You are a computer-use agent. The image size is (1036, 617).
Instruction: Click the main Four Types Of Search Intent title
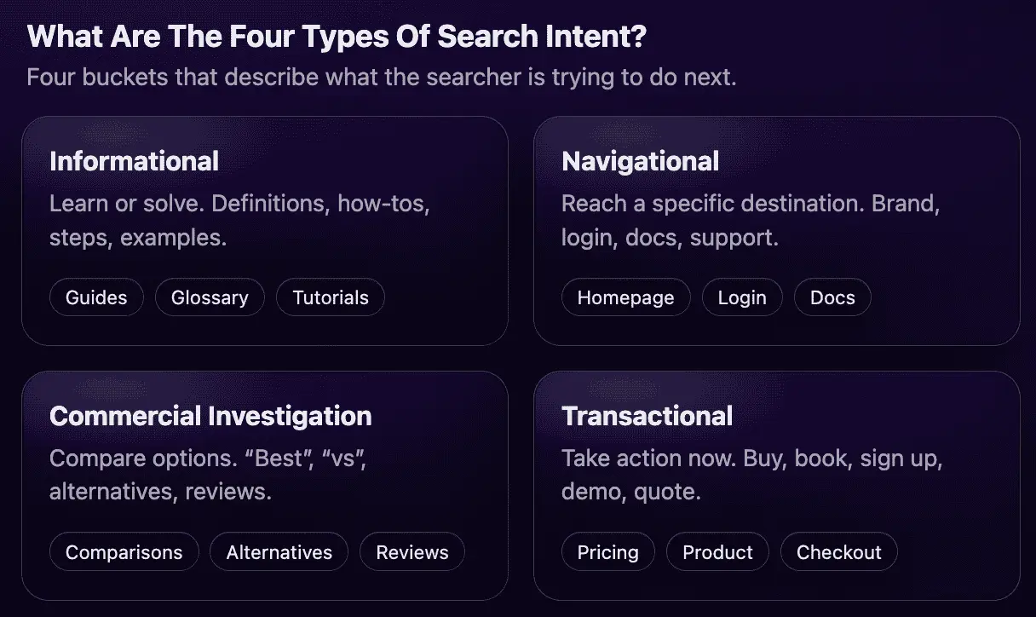(x=337, y=37)
